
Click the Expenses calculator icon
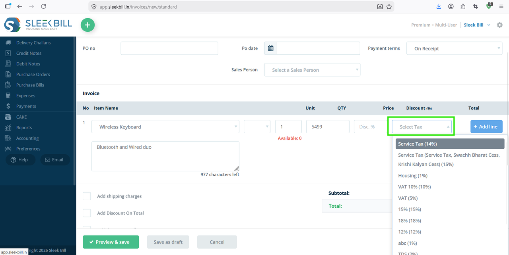(8, 96)
